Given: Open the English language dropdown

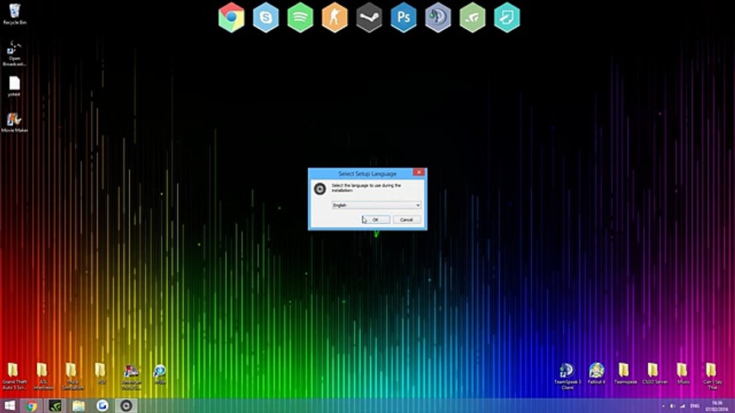Looking at the screenshot, I should coord(377,205).
